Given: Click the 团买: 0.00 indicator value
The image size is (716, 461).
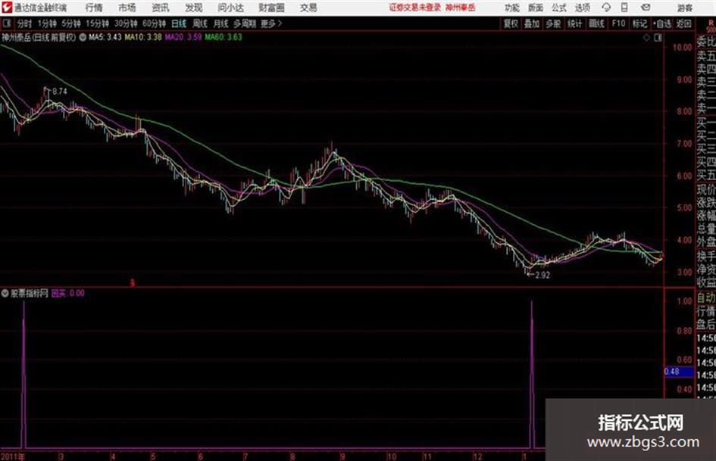Looking at the screenshot, I should (68, 293).
